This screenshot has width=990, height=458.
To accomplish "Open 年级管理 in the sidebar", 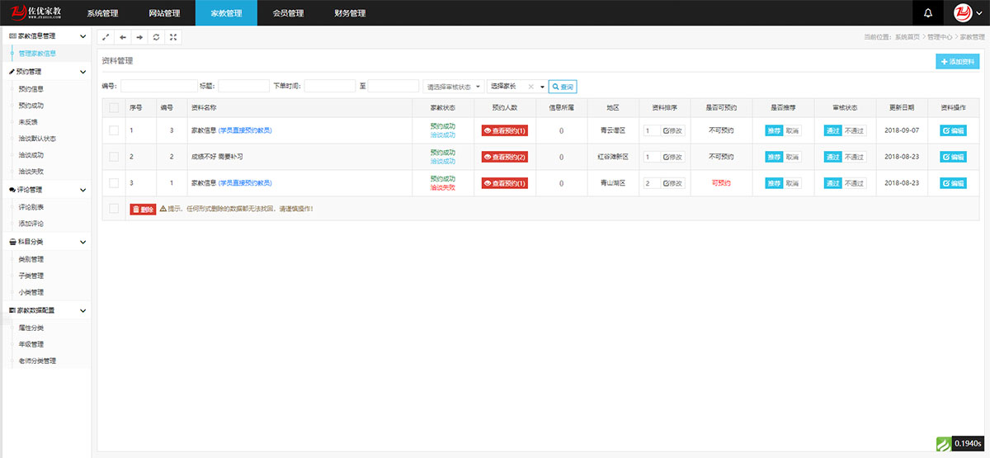I will tap(31, 344).
